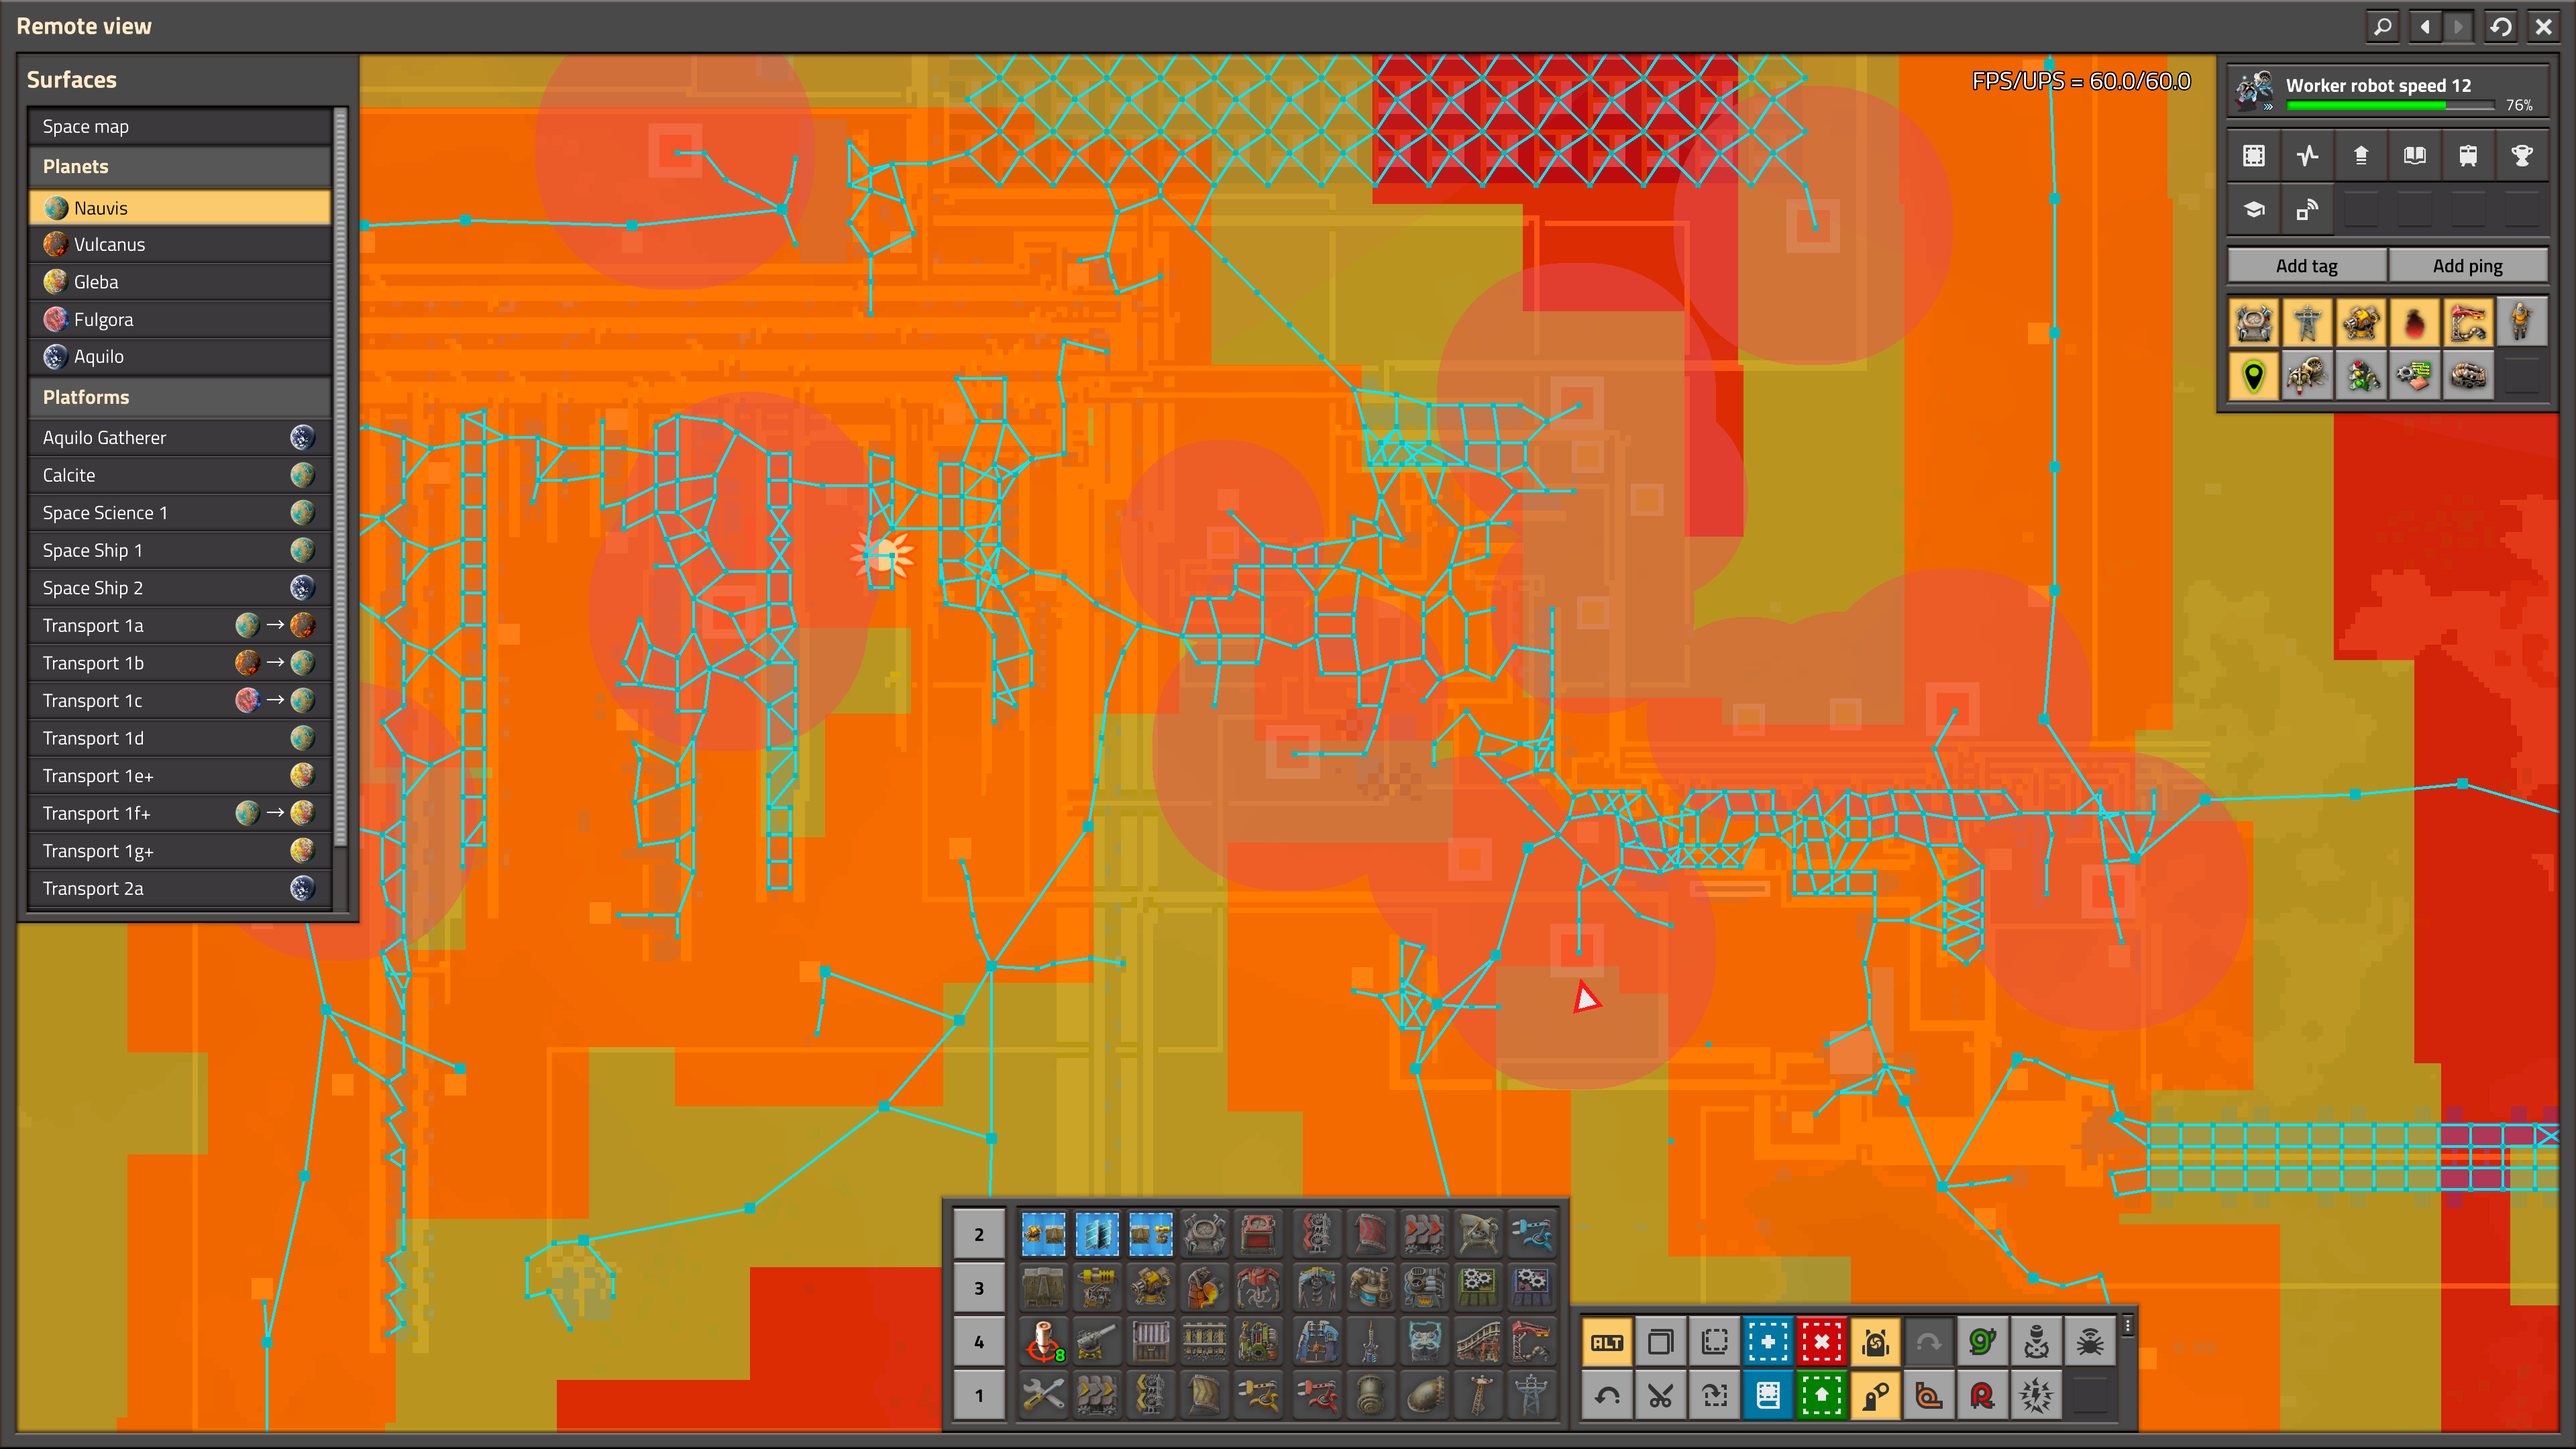Go back with the left arrow in title bar
This screenshot has height=1449, width=2576.
(x=2425, y=26)
